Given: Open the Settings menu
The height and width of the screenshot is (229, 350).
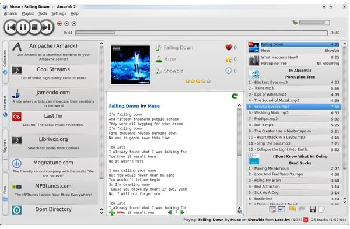Looking at the screenshot, I should point(59,13).
